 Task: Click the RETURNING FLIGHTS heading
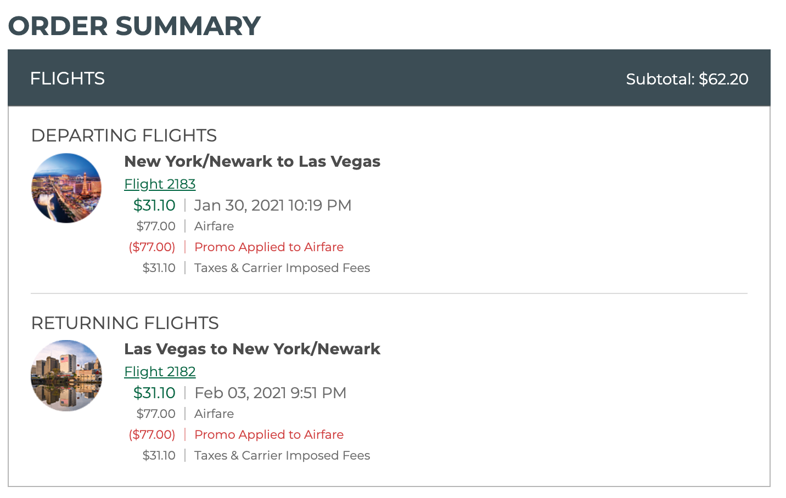125,323
